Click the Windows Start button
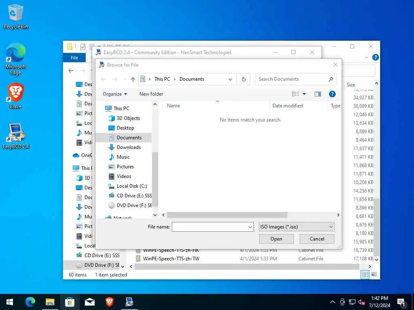 (10, 302)
